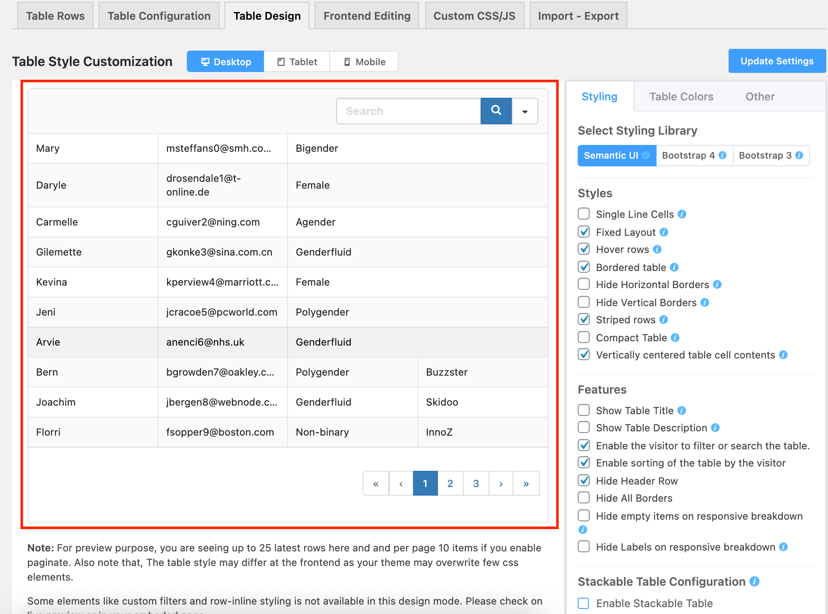Open the info tooltip for Stackable Table Configuration

pos(755,581)
